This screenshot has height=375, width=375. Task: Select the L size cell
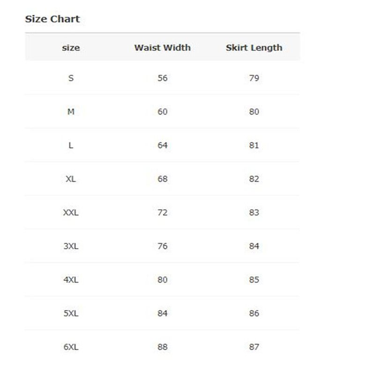click(71, 145)
